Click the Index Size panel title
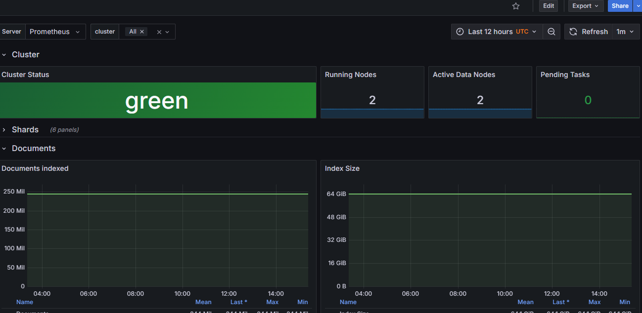Viewport: 642px width, 313px height. click(x=342, y=168)
